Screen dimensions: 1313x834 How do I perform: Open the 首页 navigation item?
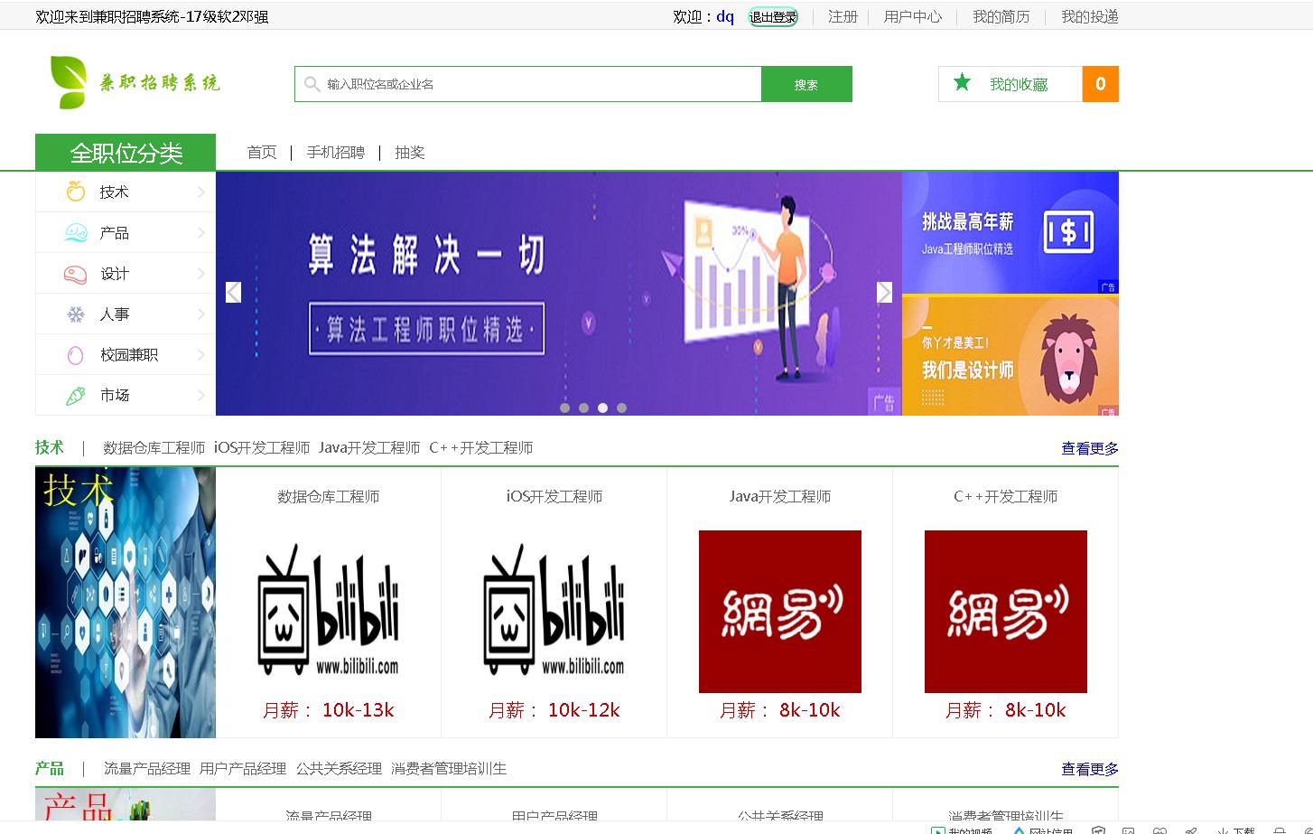coord(261,152)
